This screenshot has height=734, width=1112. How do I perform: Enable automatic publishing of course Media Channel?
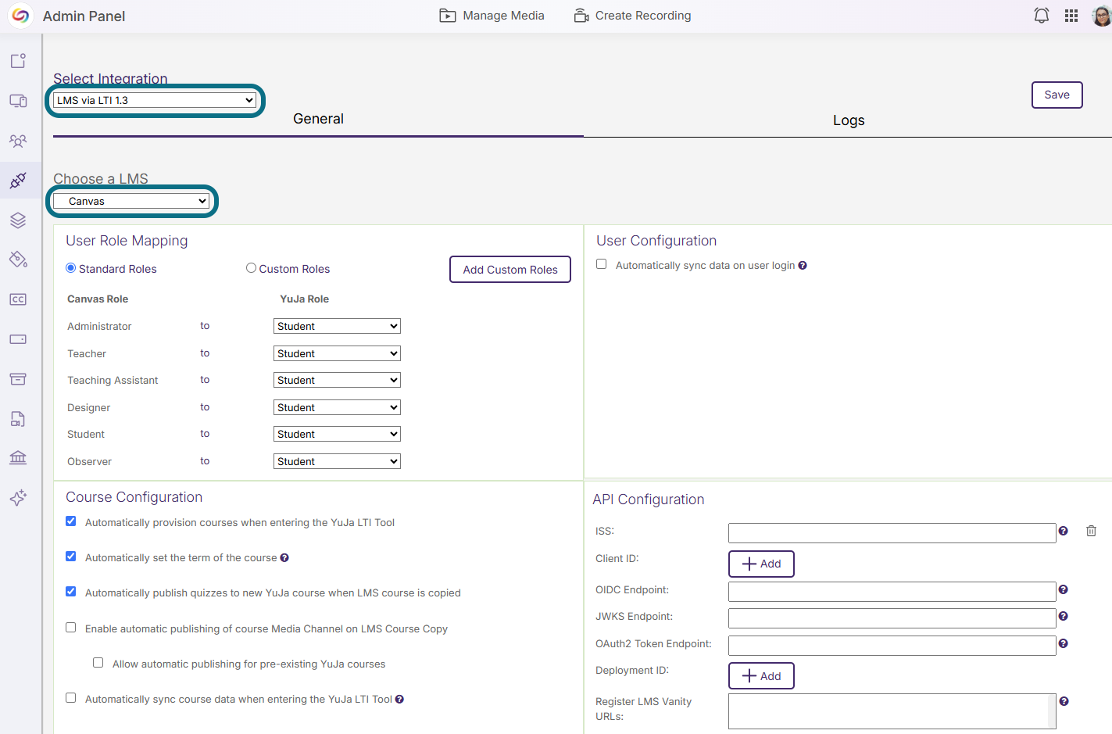point(71,628)
